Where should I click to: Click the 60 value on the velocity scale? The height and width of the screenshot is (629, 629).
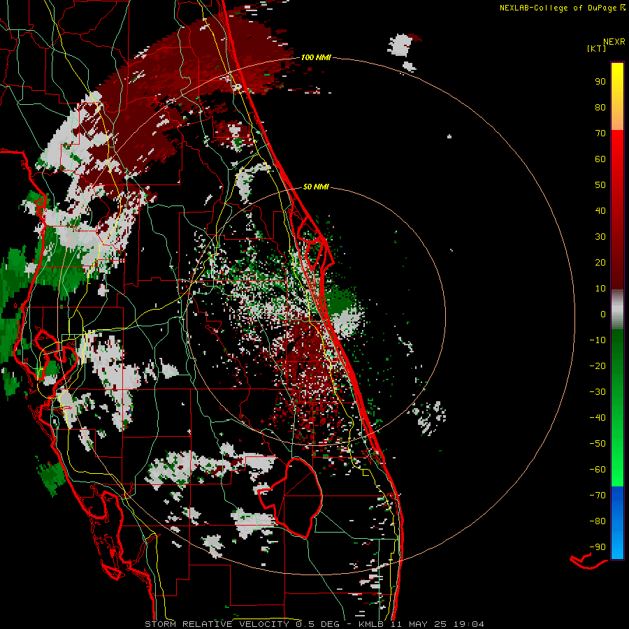coord(600,159)
